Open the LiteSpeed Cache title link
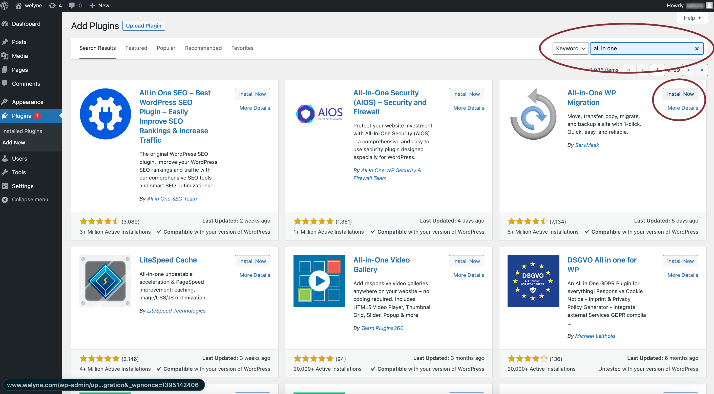This screenshot has width=714, height=394. (x=168, y=260)
